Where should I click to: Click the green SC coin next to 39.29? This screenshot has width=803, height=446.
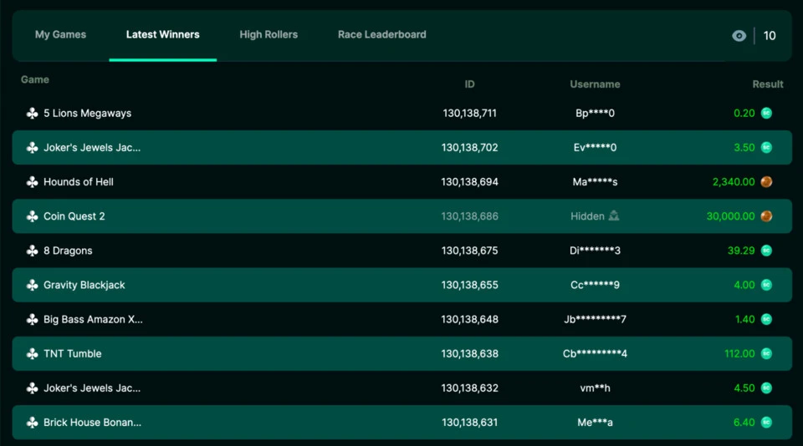(x=766, y=250)
